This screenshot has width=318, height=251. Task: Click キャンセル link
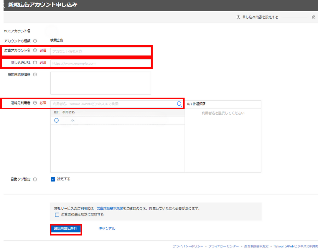(x=106, y=229)
